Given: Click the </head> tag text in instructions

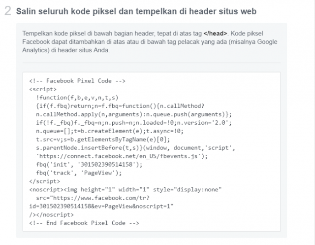Looking at the screenshot, I should click(x=215, y=34).
